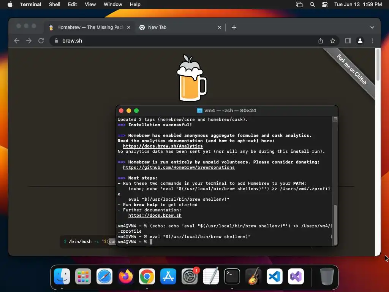389x292 pixels.
Task: Switch to the Homebrew browser tab
Action: click(90, 27)
